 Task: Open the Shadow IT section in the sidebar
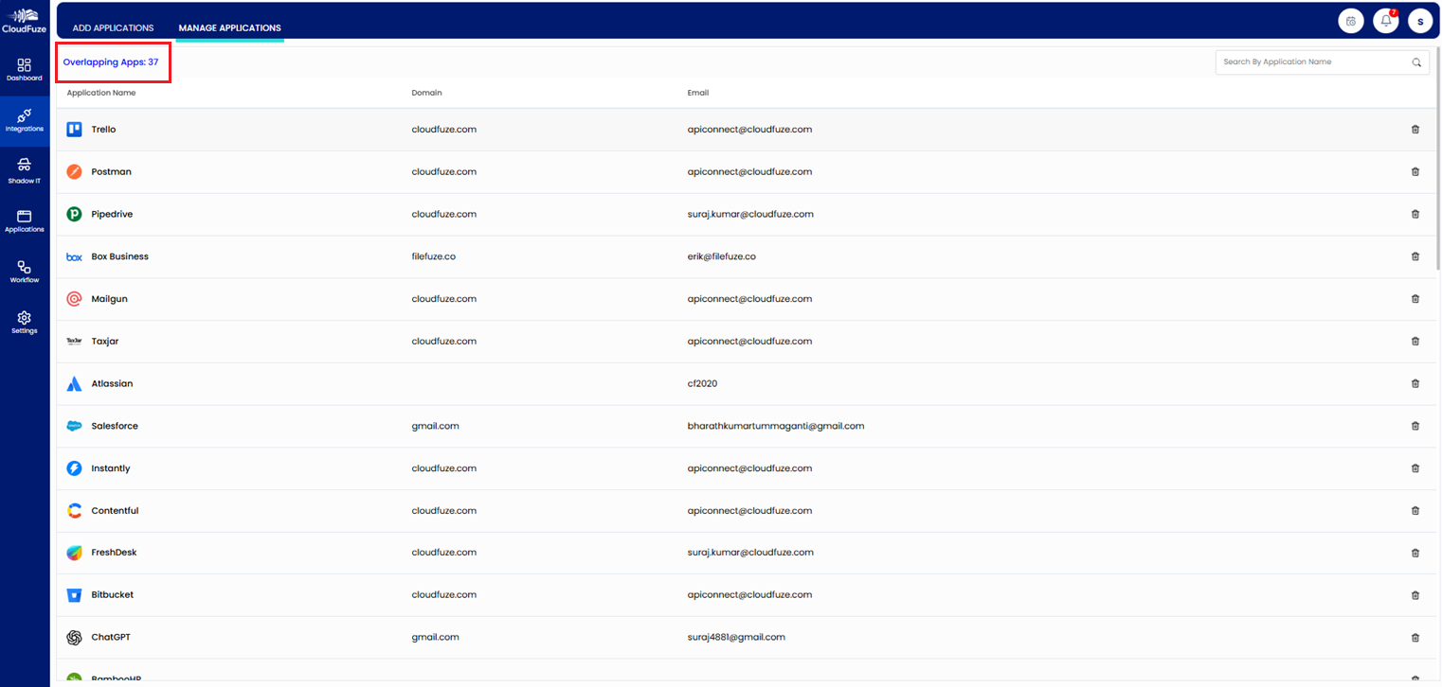(25, 172)
